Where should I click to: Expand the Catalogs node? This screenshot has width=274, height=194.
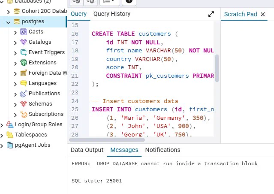(x=15, y=42)
